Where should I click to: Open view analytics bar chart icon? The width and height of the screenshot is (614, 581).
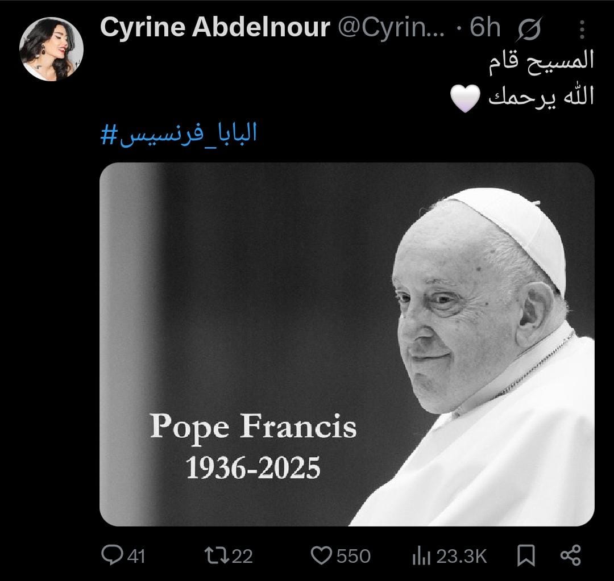420,555
